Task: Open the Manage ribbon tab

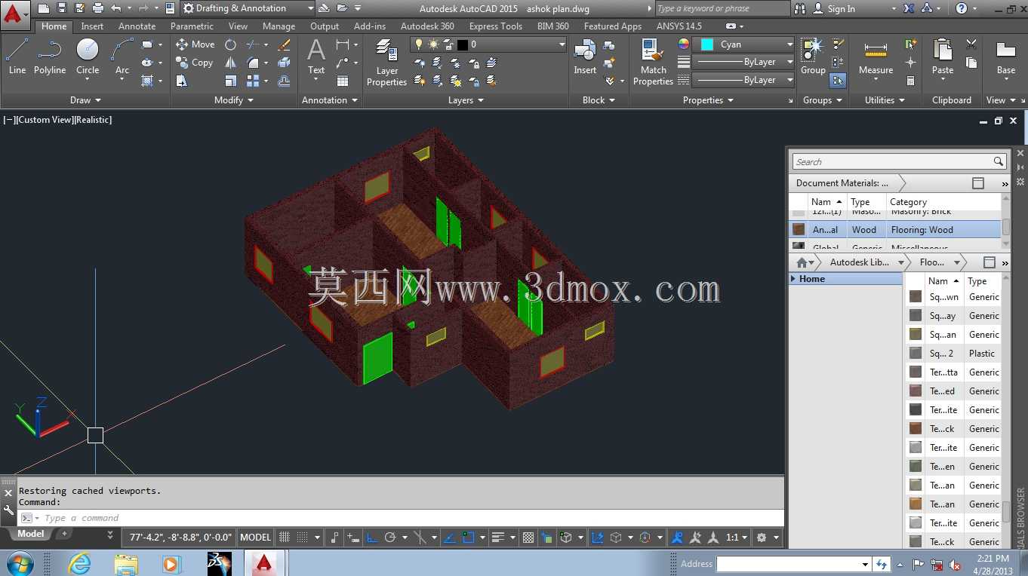Action: coord(279,26)
